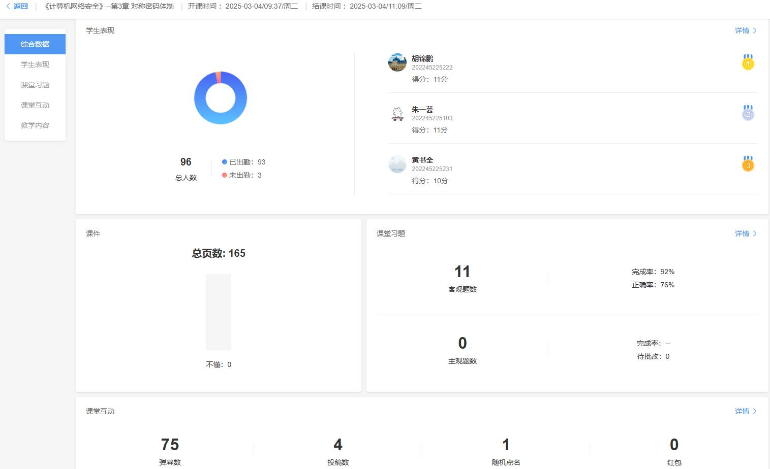The width and height of the screenshot is (770, 469).
Task: Click the 课件 page progress bar
Action: click(x=219, y=312)
